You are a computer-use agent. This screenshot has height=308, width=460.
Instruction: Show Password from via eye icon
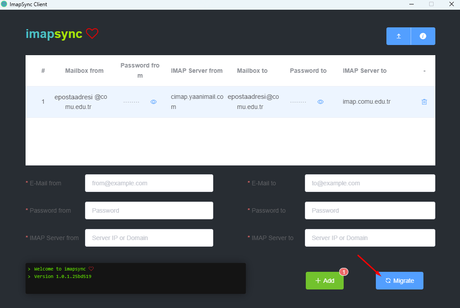[153, 101]
